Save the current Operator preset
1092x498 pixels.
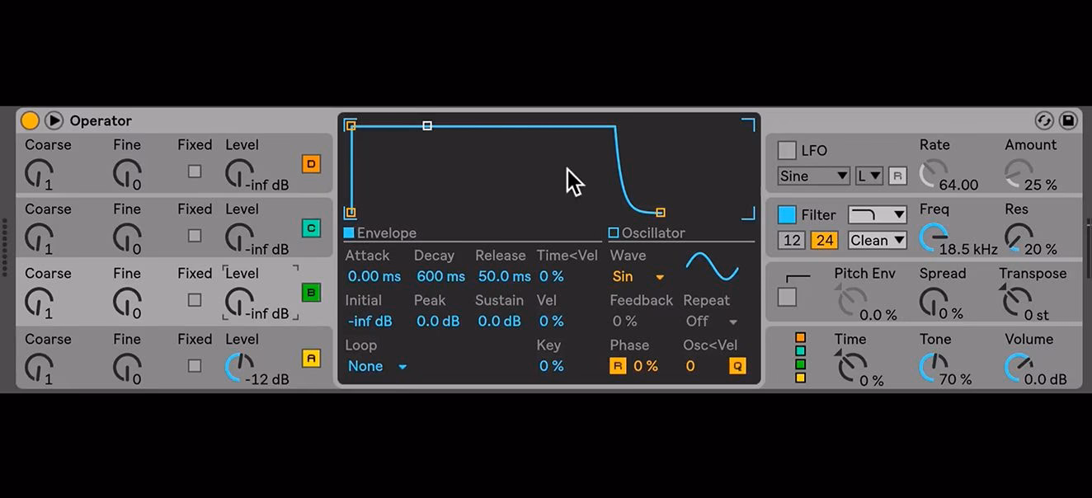[1067, 120]
